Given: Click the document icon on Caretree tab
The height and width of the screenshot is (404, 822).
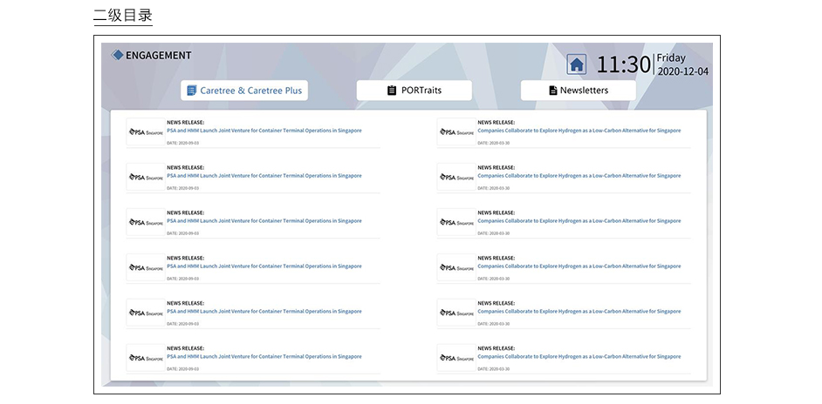Looking at the screenshot, I should coord(192,91).
